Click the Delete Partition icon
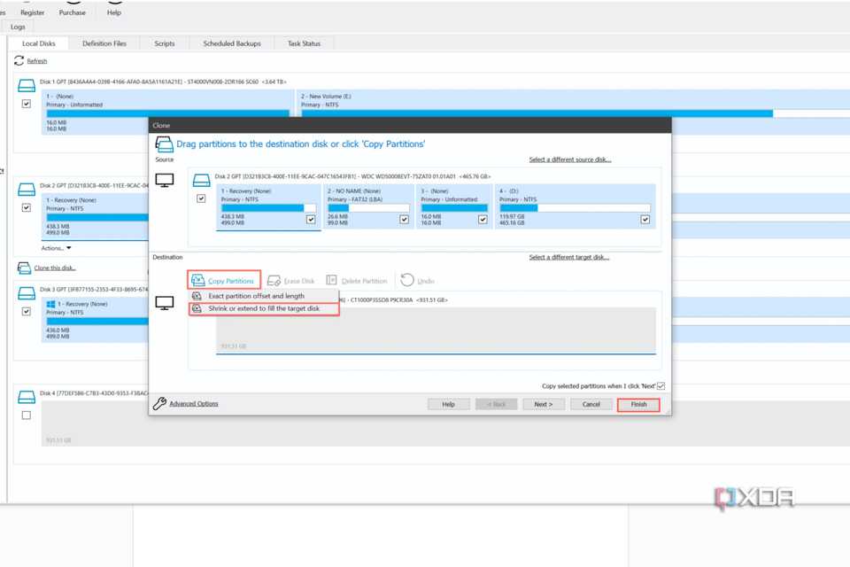Image resolution: width=850 pixels, height=567 pixels. click(332, 281)
